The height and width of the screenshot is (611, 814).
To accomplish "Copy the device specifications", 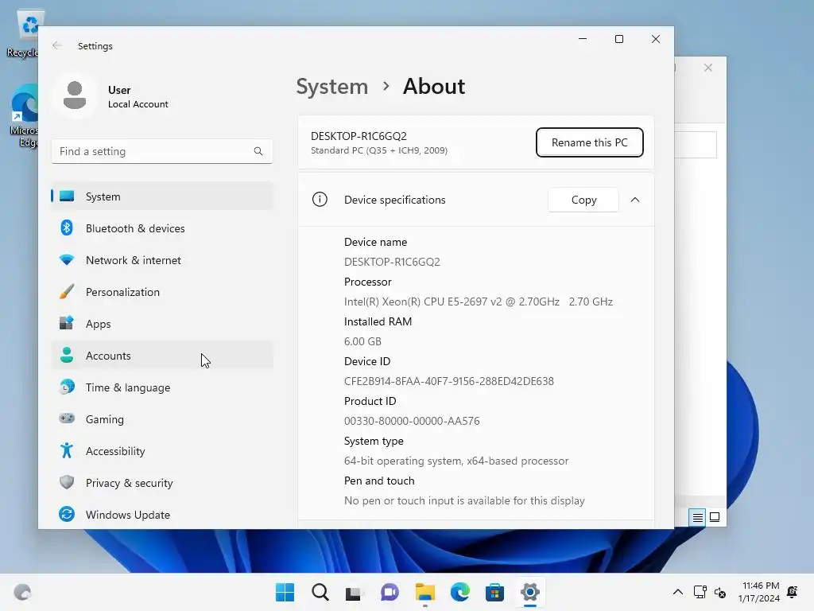I will pyautogui.click(x=583, y=200).
